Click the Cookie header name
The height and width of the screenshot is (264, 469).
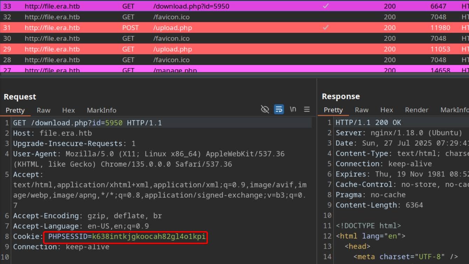[28, 236]
